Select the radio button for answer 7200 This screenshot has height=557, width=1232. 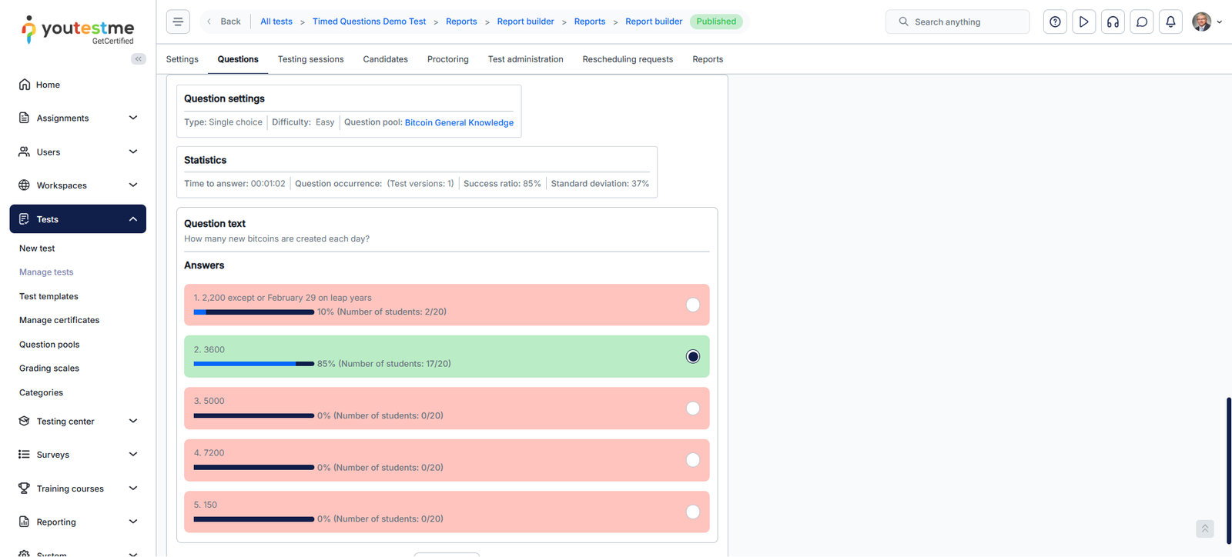(x=693, y=460)
